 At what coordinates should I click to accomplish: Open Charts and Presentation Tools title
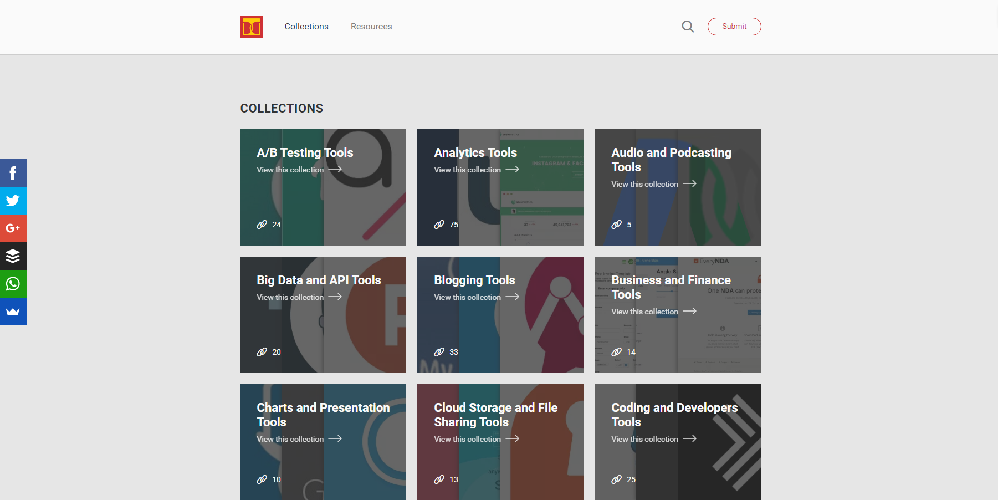tap(323, 415)
